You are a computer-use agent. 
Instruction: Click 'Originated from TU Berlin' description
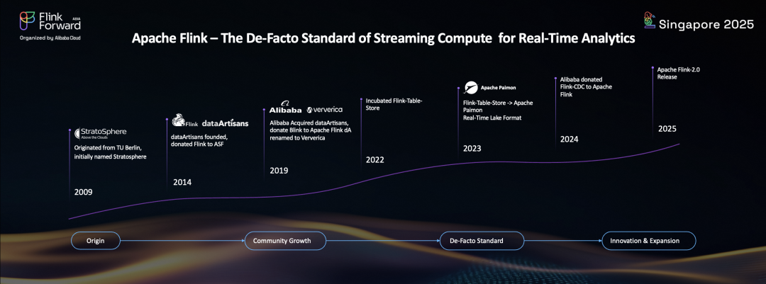tap(111, 152)
